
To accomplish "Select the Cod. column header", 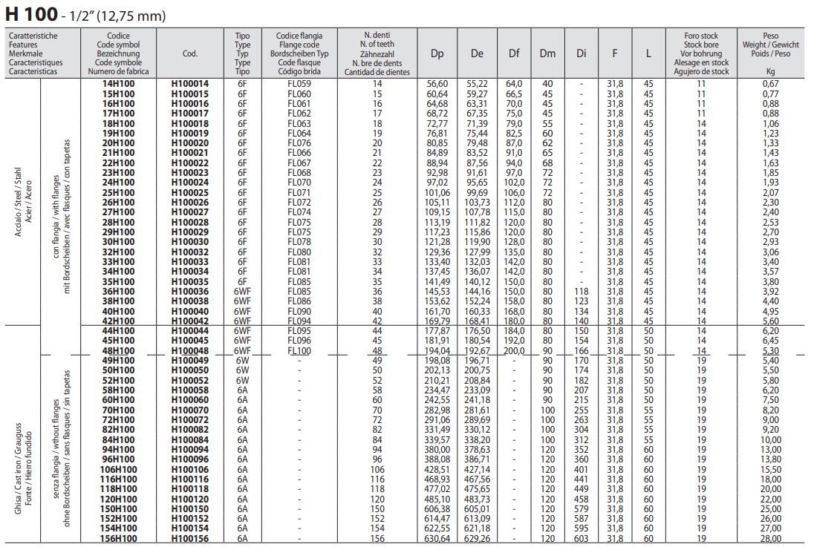I will (x=190, y=53).
